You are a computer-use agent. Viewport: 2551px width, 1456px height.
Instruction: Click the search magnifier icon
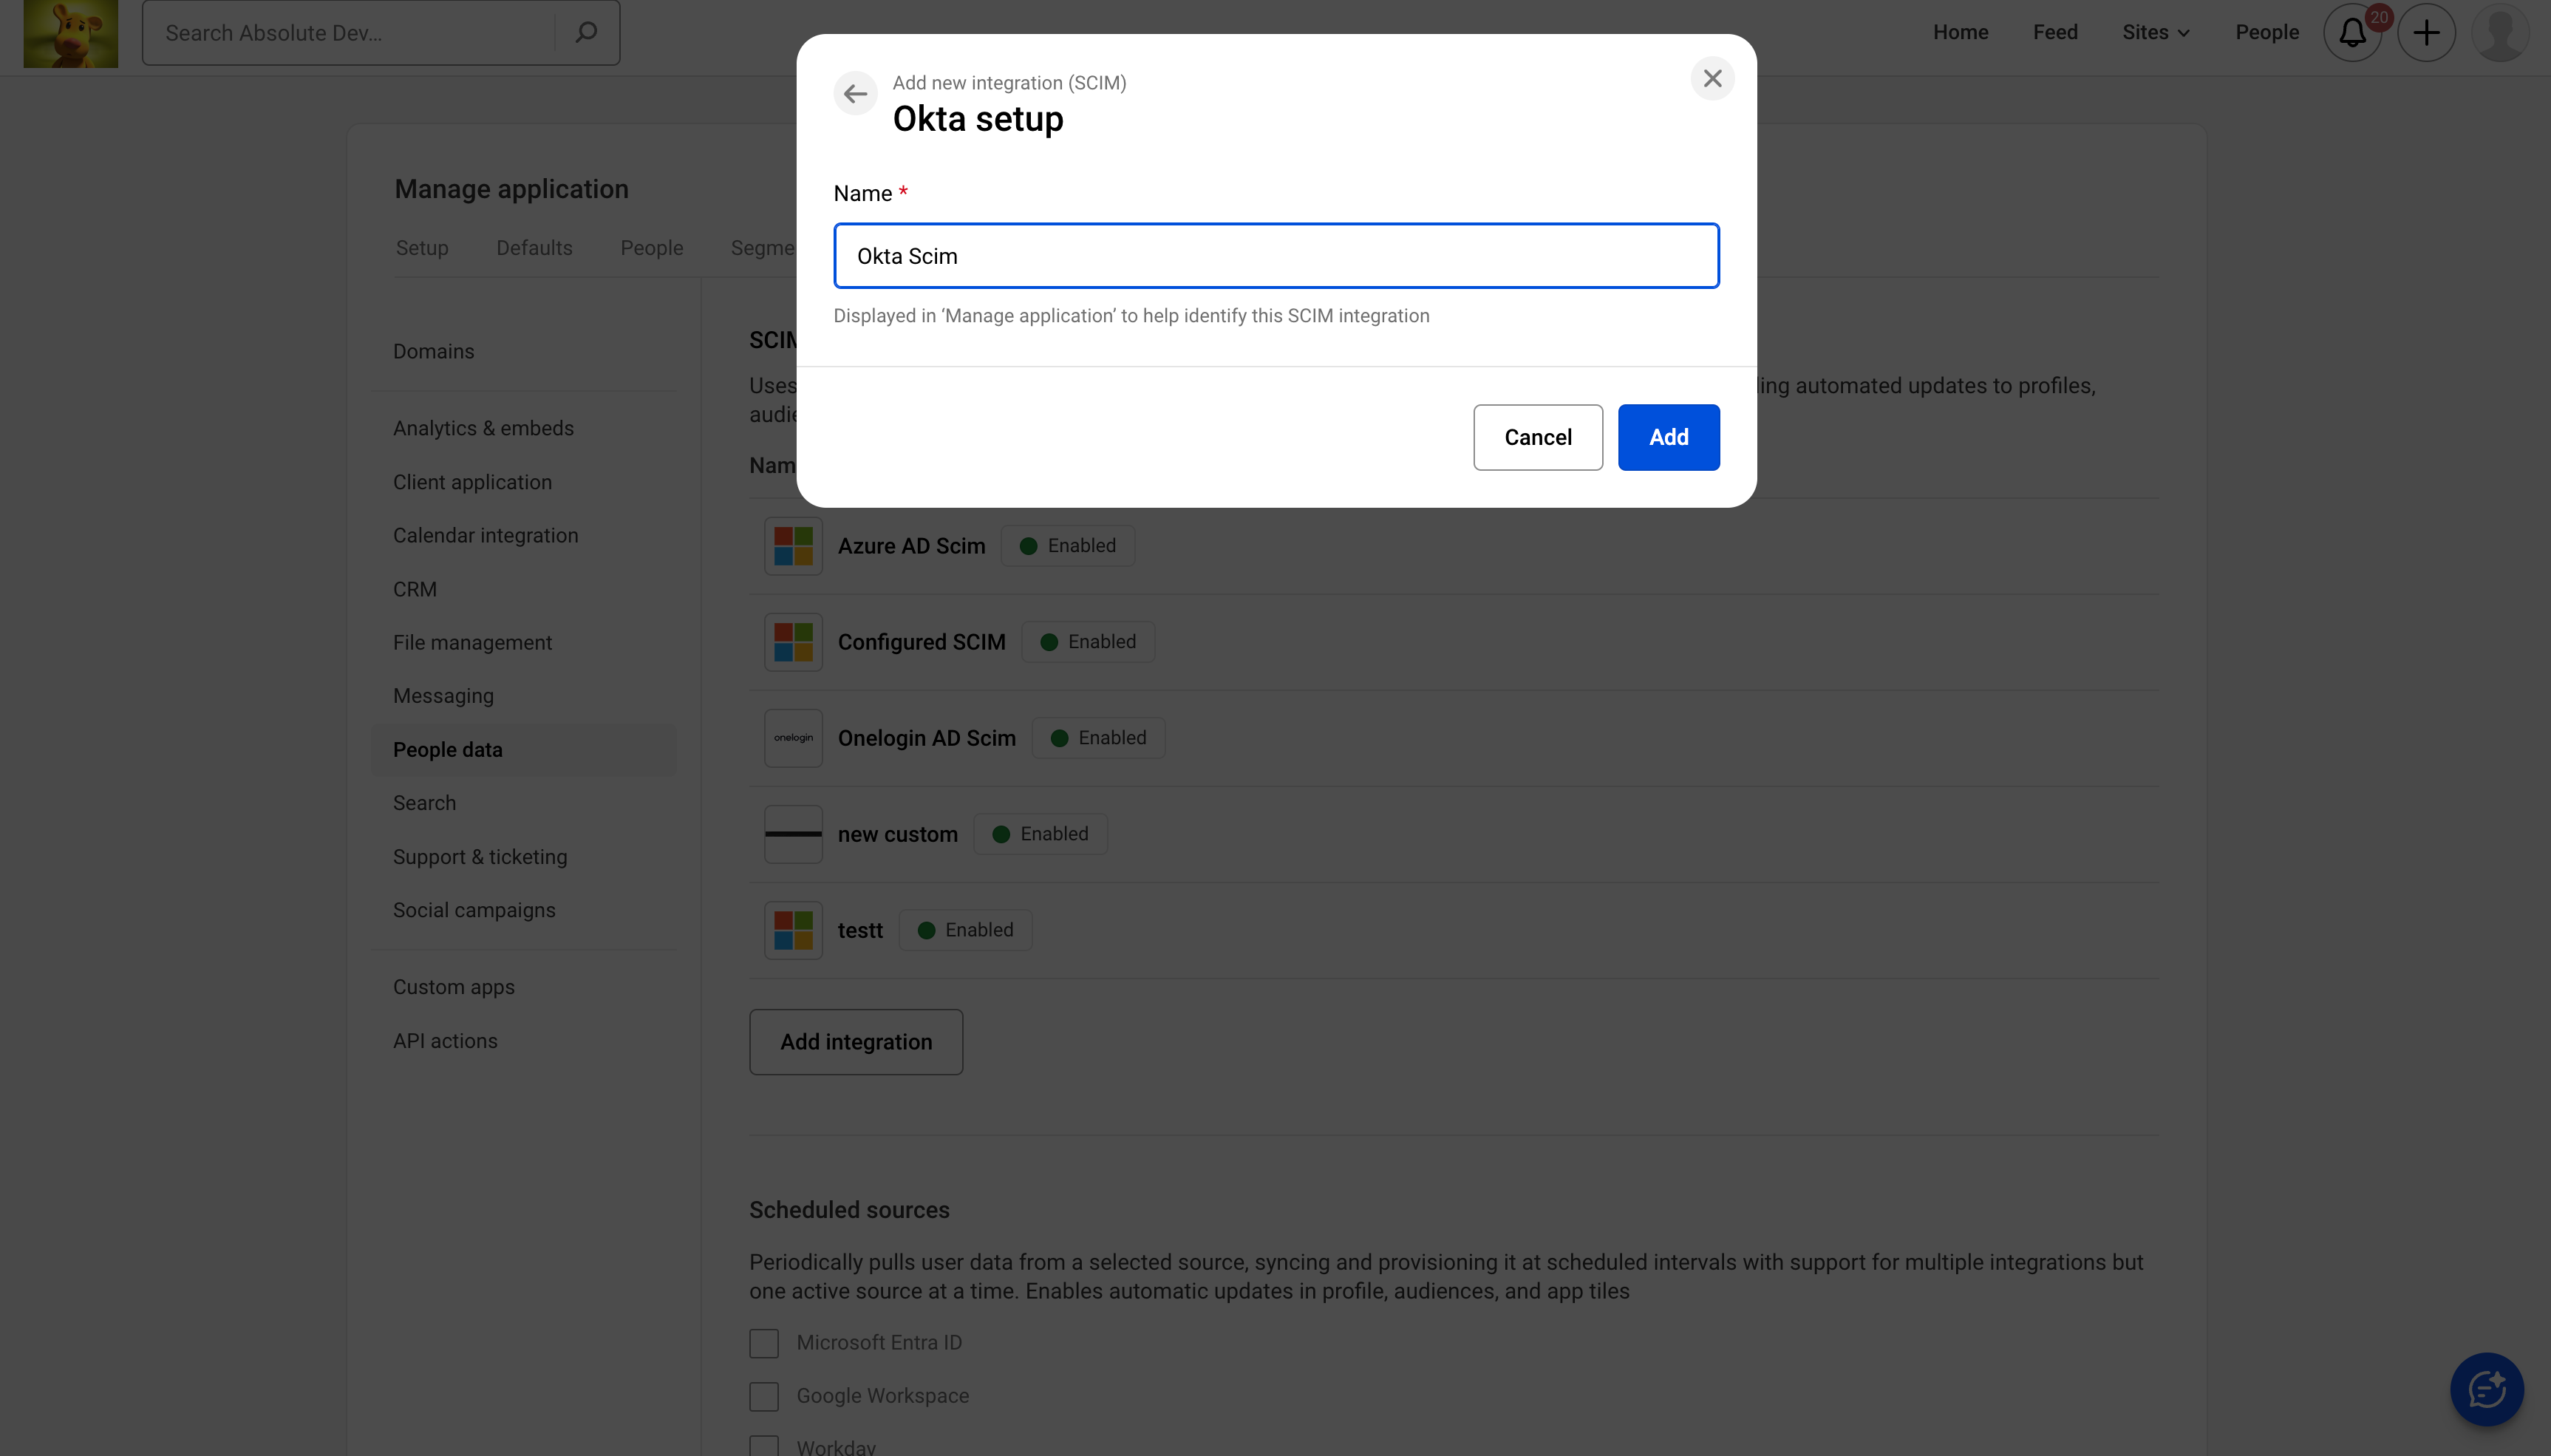[x=585, y=32]
